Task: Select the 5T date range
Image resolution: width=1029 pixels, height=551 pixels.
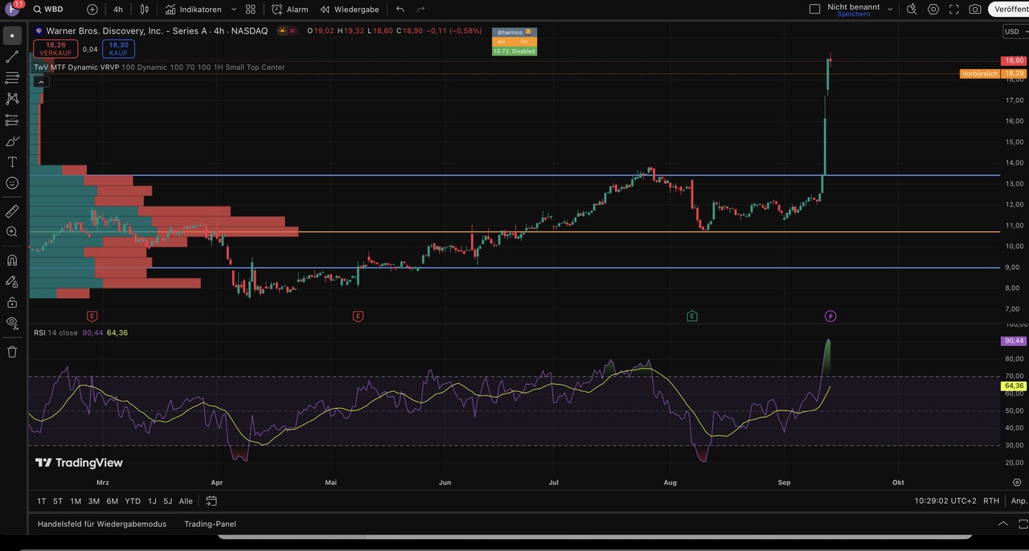Action: pos(58,501)
